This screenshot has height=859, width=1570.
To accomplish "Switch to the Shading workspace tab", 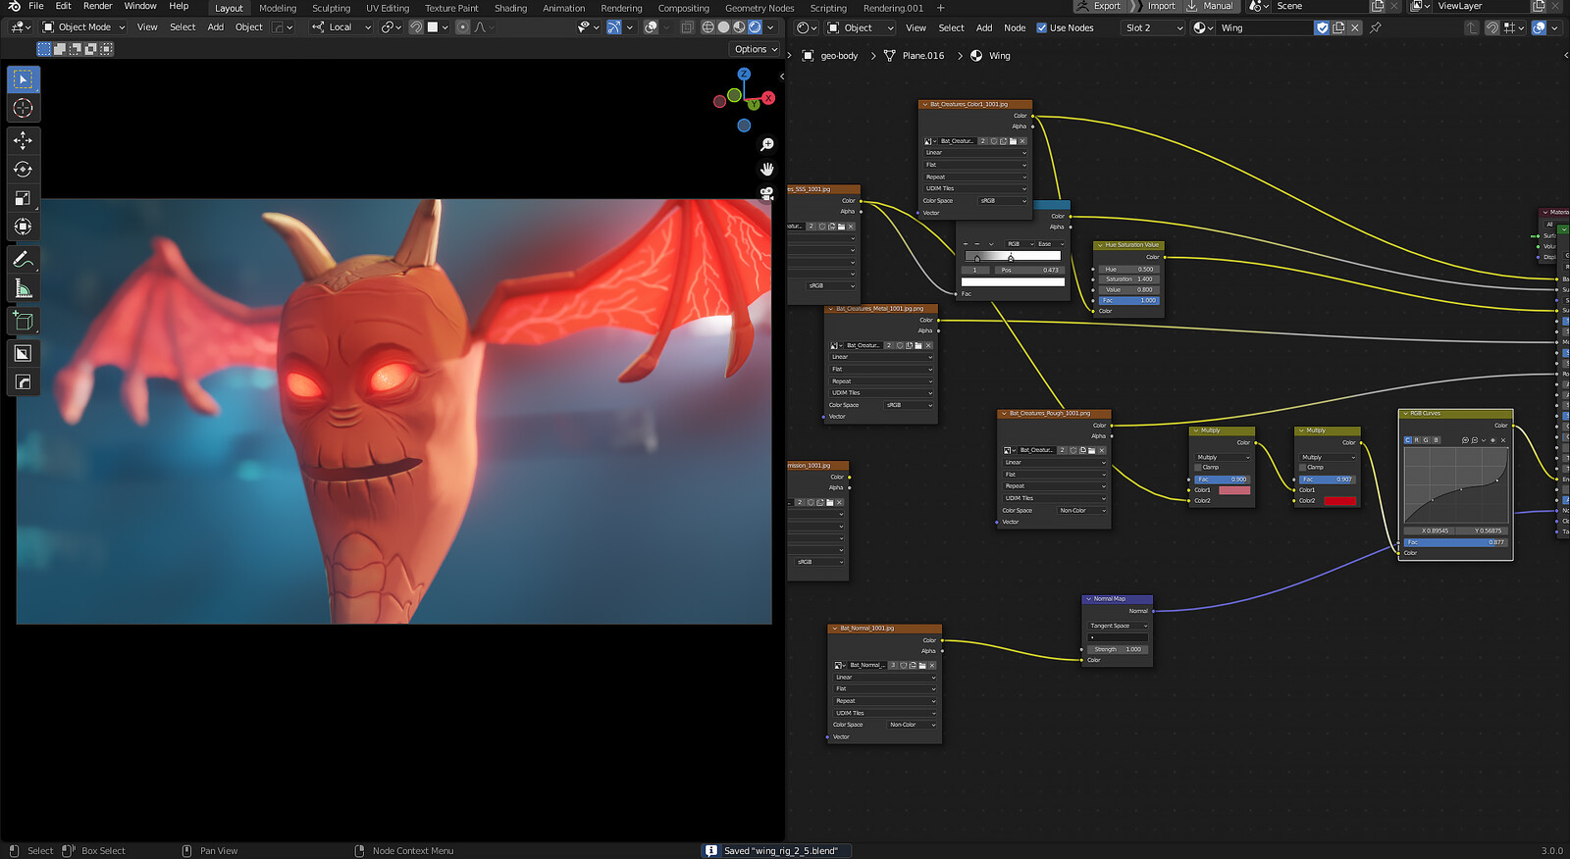I will click(x=510, y=8).
